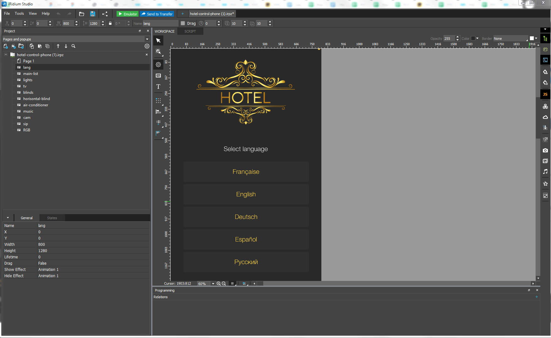Click the search magnifier in the Project panel
551x338 pixels.
pyautogui.click(x=74, y=46)
